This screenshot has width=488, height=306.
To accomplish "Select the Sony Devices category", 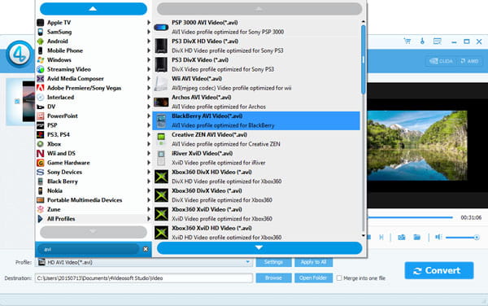I will [94, 172].
